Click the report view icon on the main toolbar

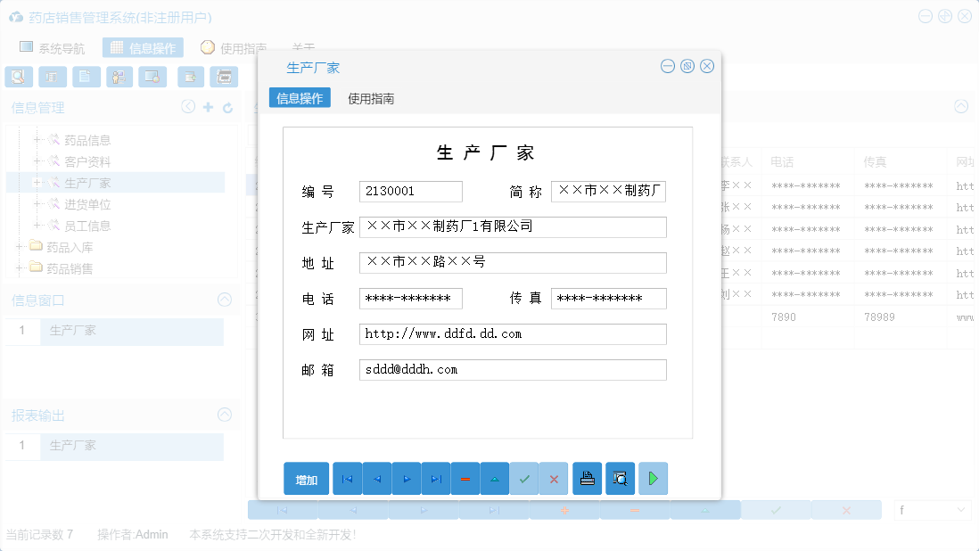53,77
